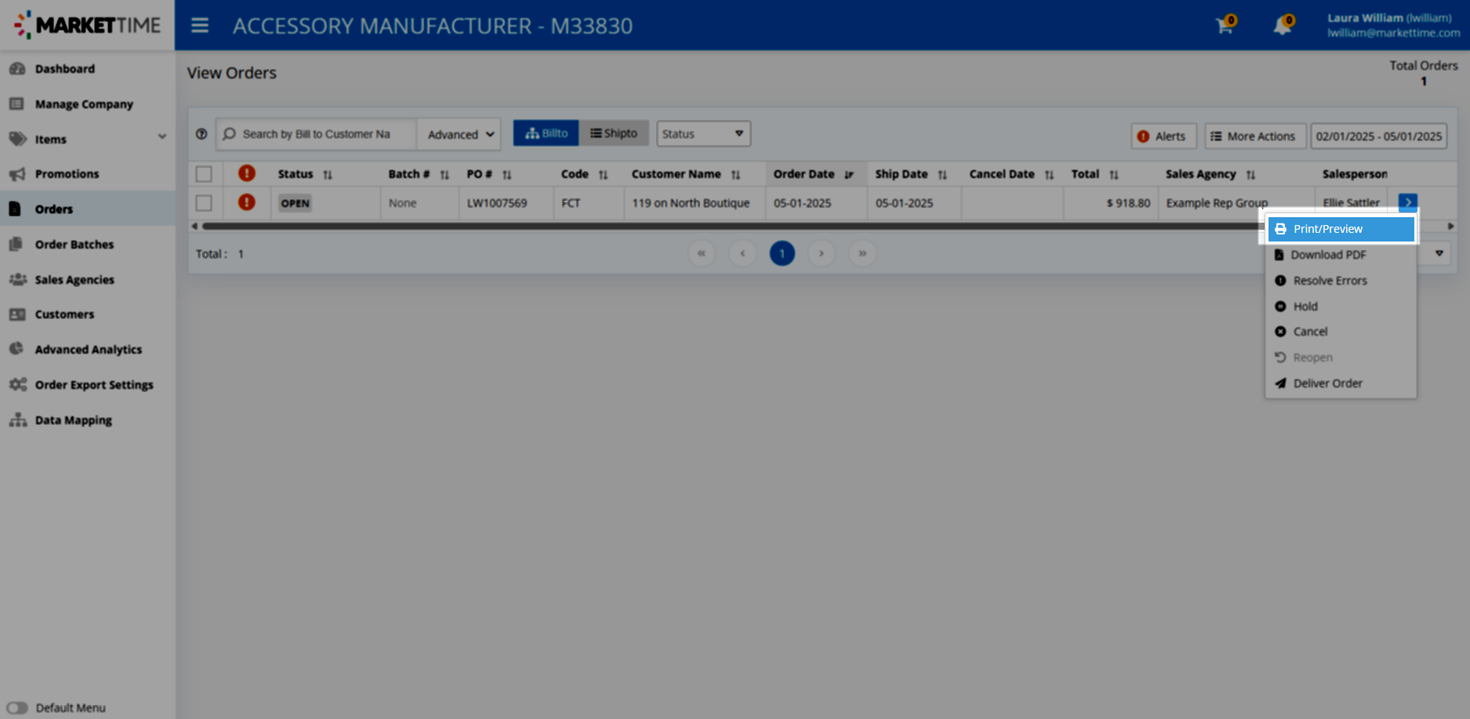Click PO number LW1007569 cell

coord(497,203)
